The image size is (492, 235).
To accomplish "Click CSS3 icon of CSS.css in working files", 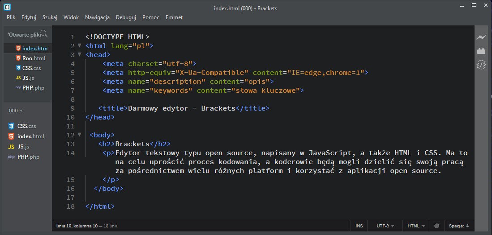I will pyautogui.click(x=18, y=68).
